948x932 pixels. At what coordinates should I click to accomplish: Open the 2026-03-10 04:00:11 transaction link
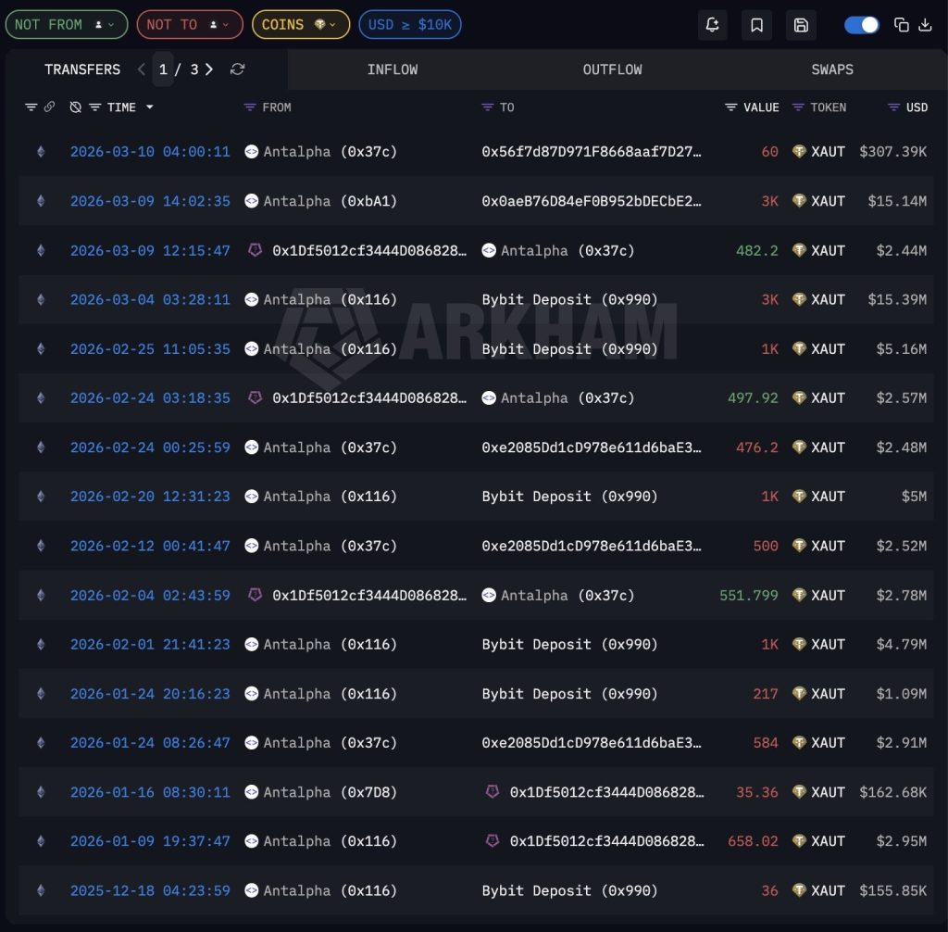(150, 151)
